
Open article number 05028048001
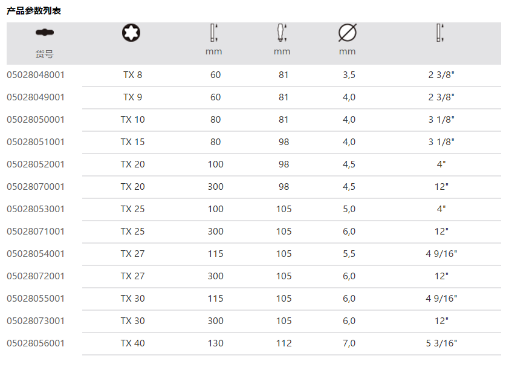[x=36, y=75]
